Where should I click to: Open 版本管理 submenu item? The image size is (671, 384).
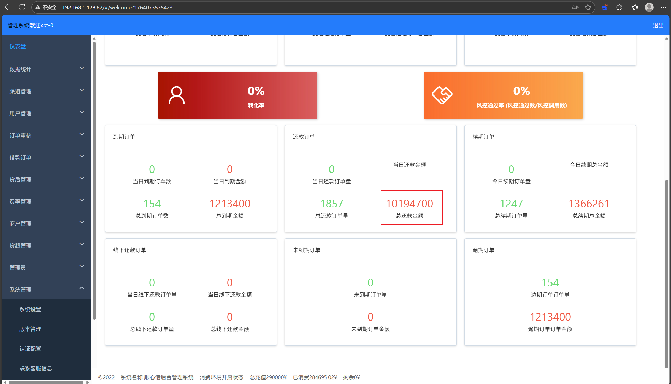(x=30, y=329)
